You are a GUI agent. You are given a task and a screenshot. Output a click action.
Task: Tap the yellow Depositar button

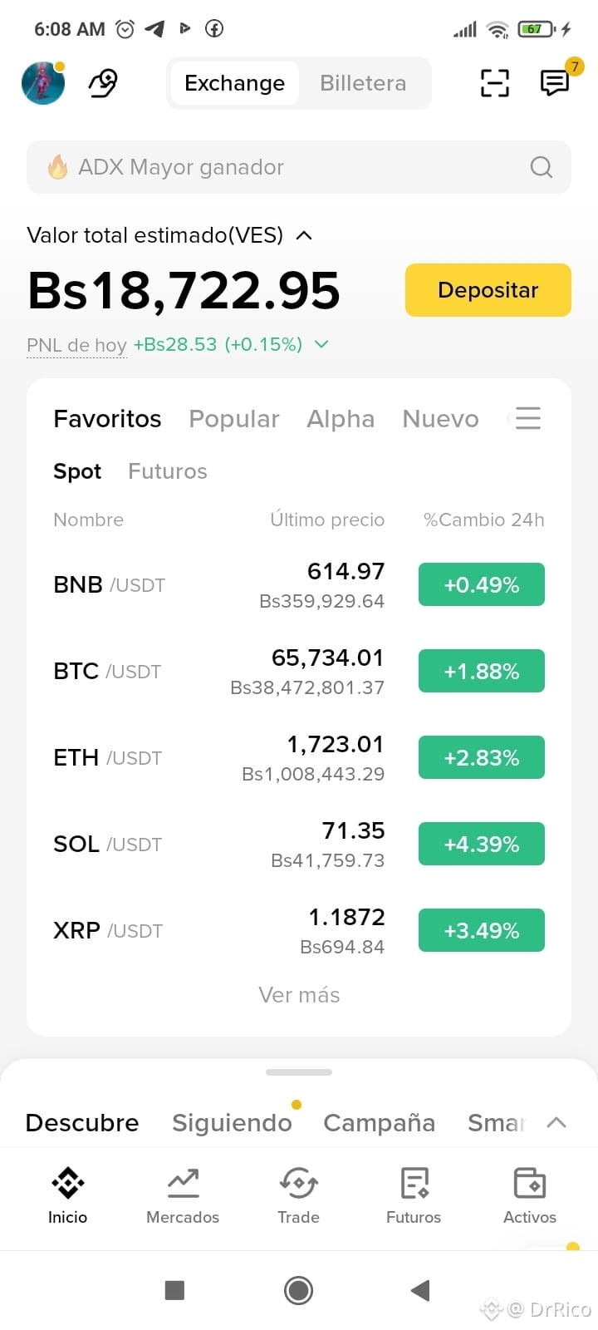point(488,290)
